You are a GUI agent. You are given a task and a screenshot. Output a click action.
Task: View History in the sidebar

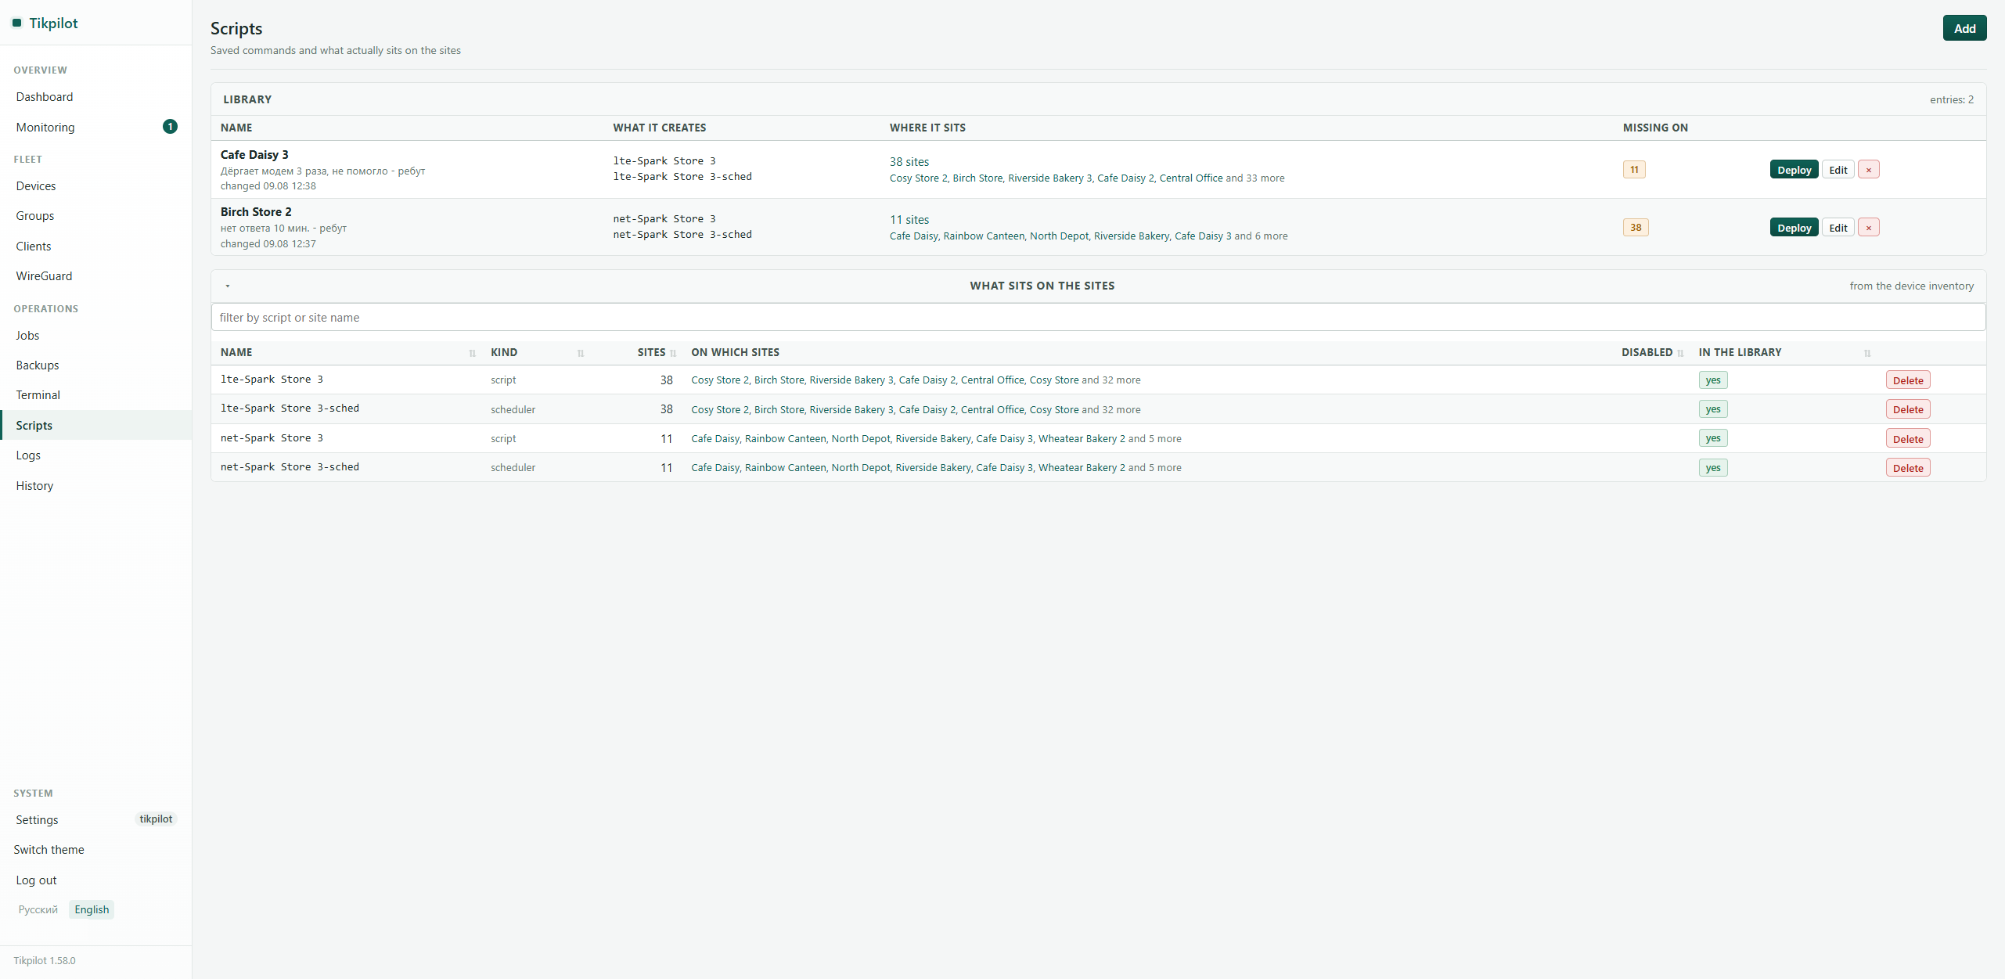coord(95,486)
